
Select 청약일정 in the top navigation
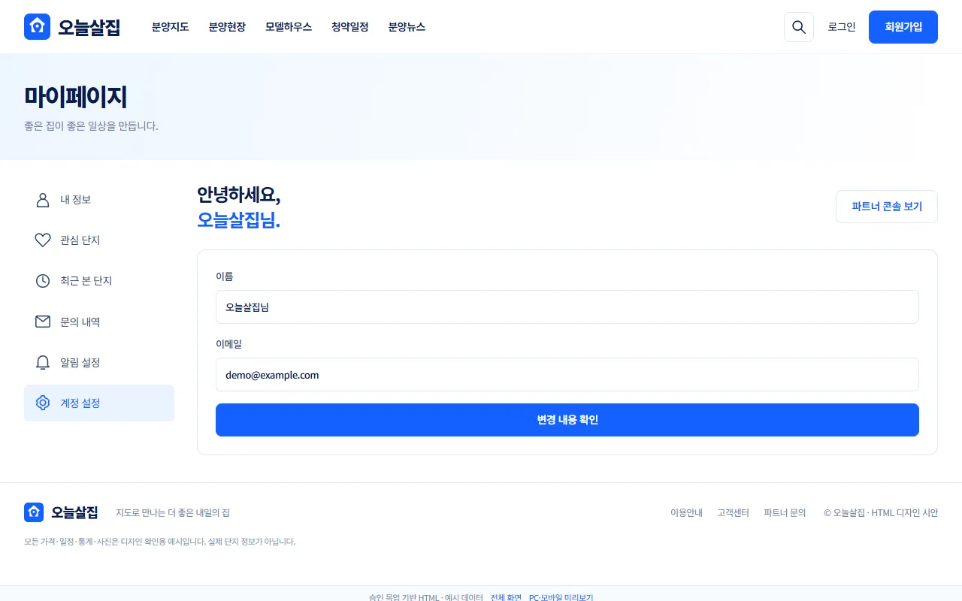click(x=350, y=27)
